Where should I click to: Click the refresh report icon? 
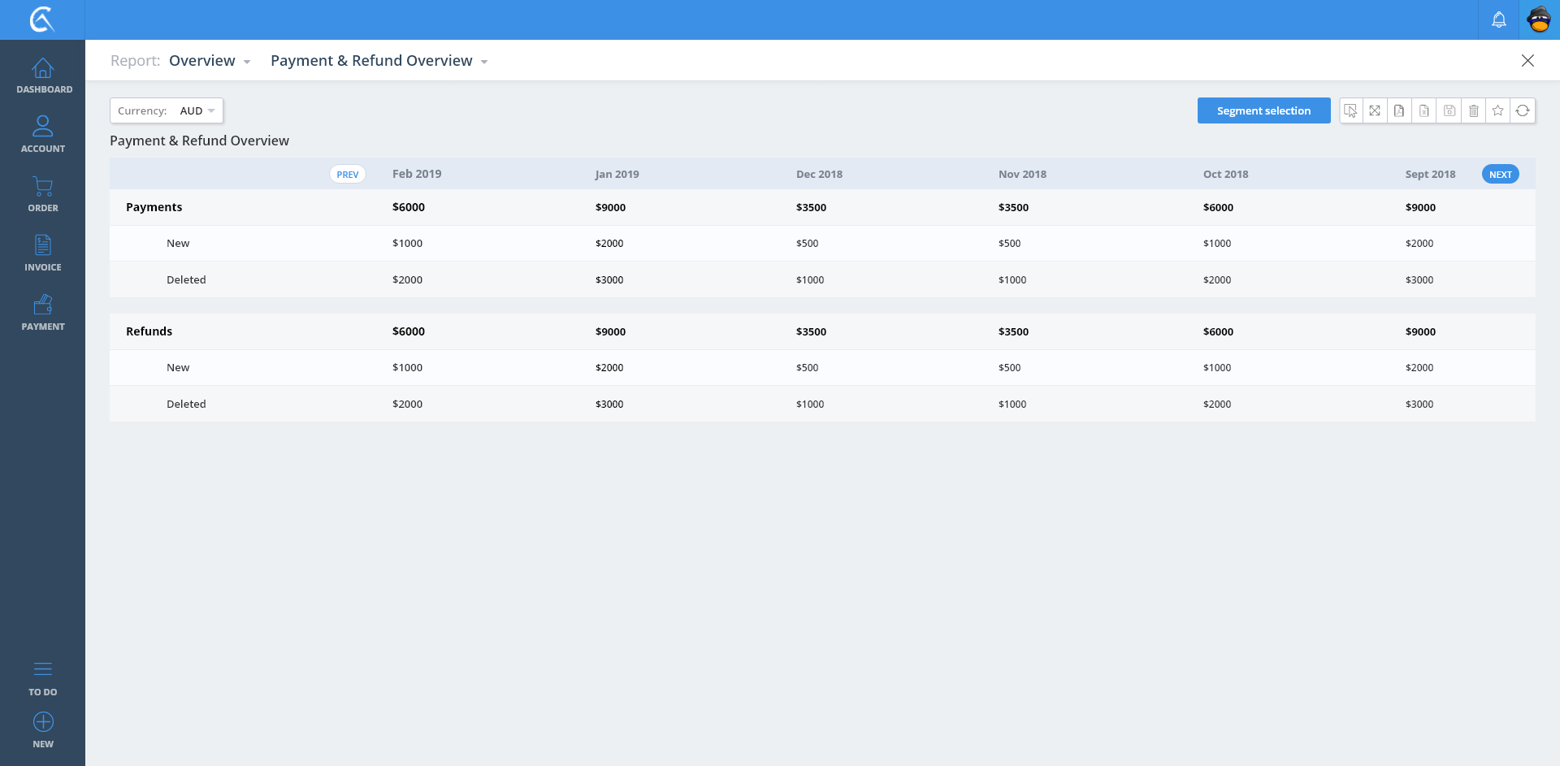pos(1523,110)
